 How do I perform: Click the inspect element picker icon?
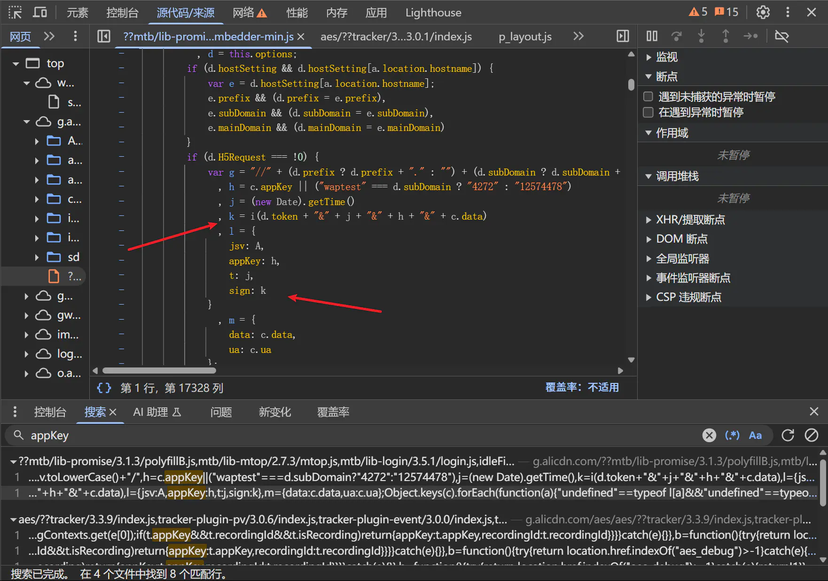click(15, 13)
